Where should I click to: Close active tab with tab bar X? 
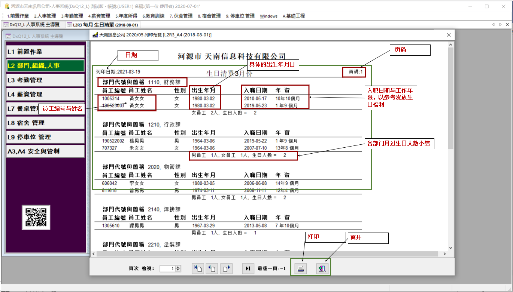[x=507, y=25]
